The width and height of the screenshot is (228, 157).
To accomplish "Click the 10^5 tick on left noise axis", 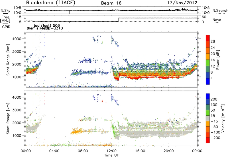I will tap(17, 8).
